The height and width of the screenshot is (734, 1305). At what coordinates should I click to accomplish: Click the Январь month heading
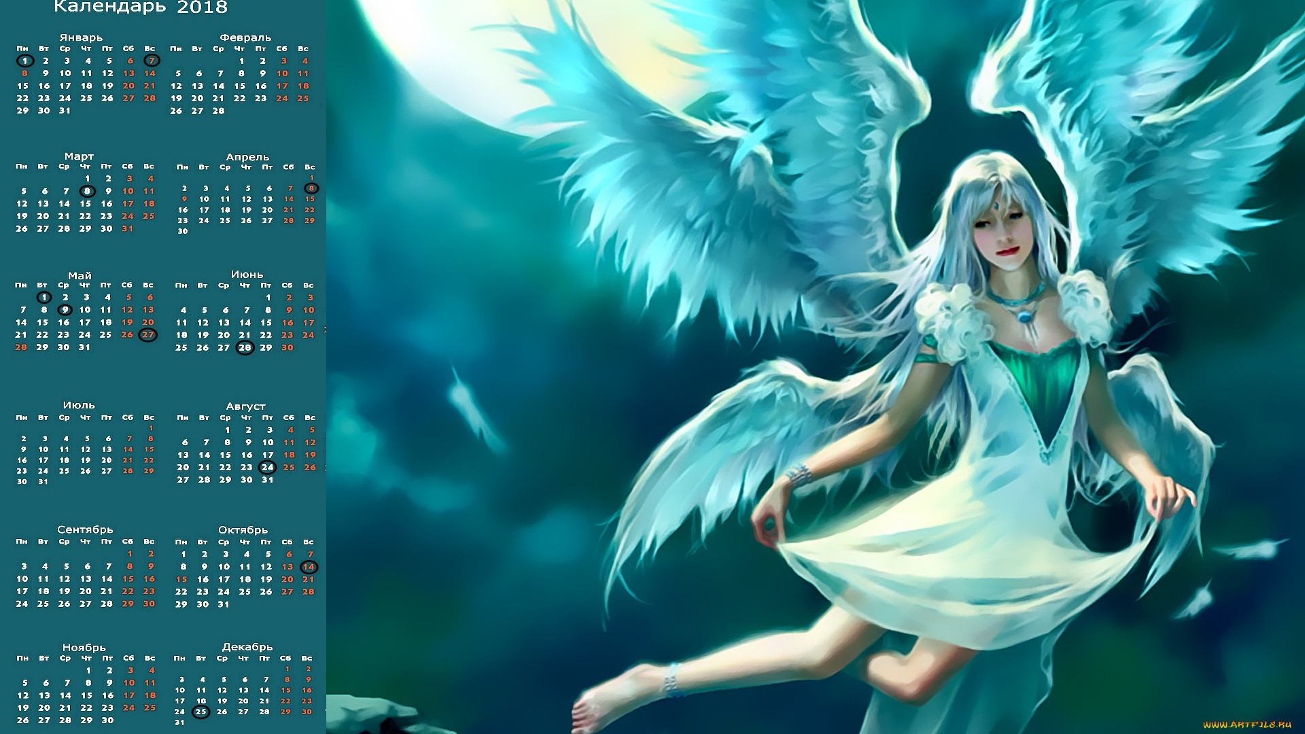pyautogui.click(x=81, y=37)
